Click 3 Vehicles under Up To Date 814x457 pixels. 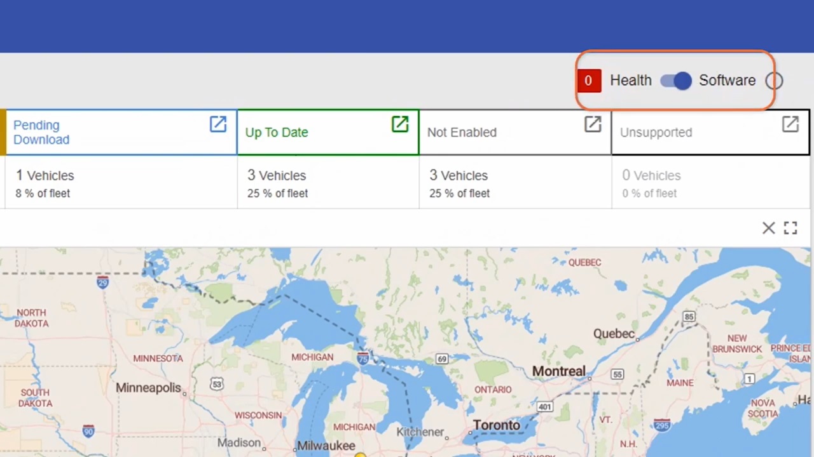click(277, 176)
